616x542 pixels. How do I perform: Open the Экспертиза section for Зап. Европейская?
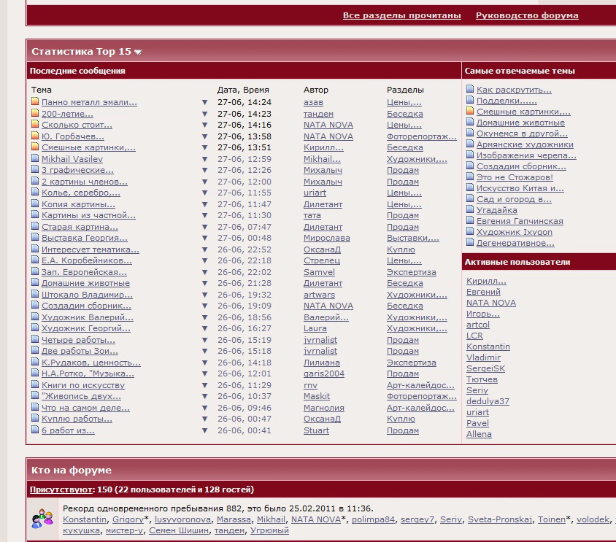pyautogui.click(x=411, y=272)
